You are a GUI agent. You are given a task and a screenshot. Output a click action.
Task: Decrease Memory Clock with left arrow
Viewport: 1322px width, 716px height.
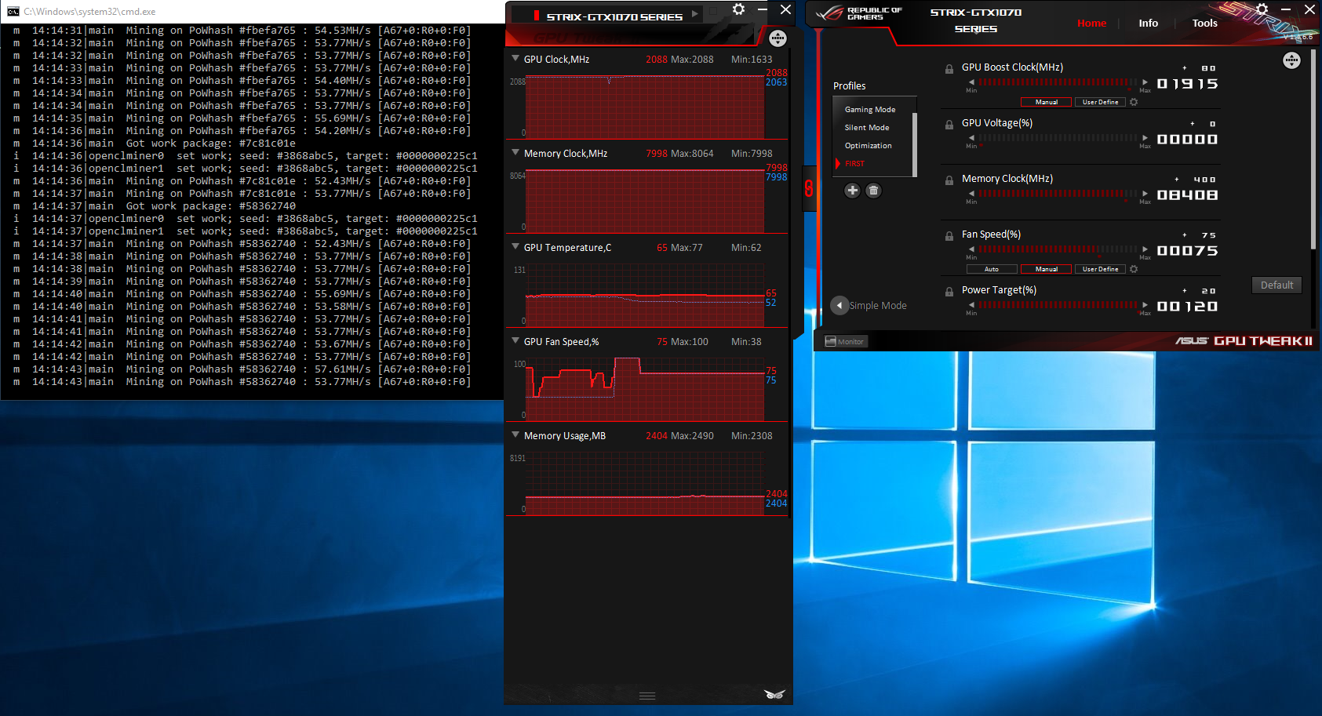(971, 193)
